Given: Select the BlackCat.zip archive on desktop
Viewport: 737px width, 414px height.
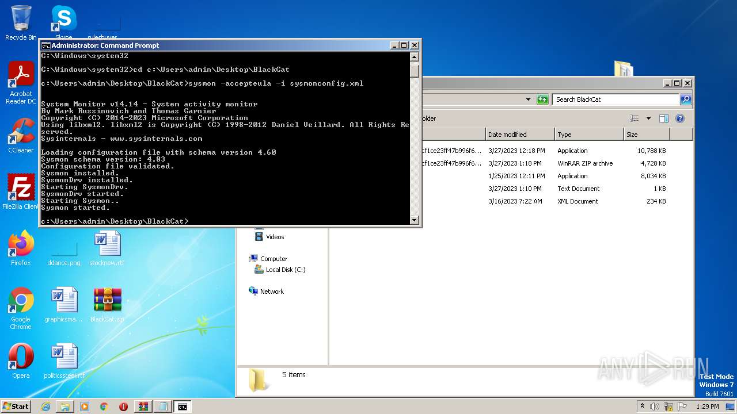Looking at the screenshot, I should [x=107, y=305].
